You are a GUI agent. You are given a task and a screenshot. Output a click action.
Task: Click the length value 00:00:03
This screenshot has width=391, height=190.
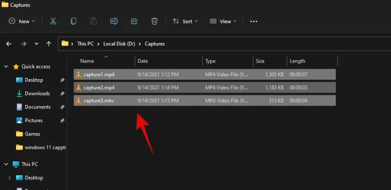(x=299, y=87)
